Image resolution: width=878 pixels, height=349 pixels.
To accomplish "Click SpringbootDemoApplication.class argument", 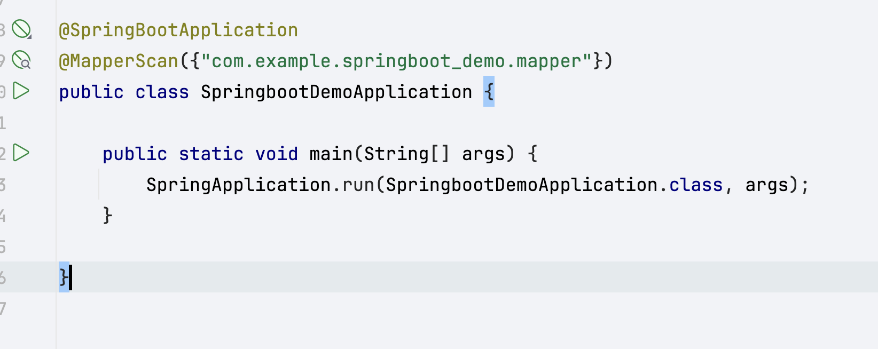I will point(554,185).
